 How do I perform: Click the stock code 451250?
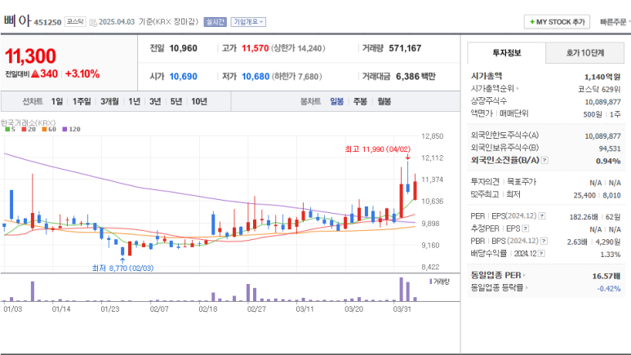pos(47,23)
